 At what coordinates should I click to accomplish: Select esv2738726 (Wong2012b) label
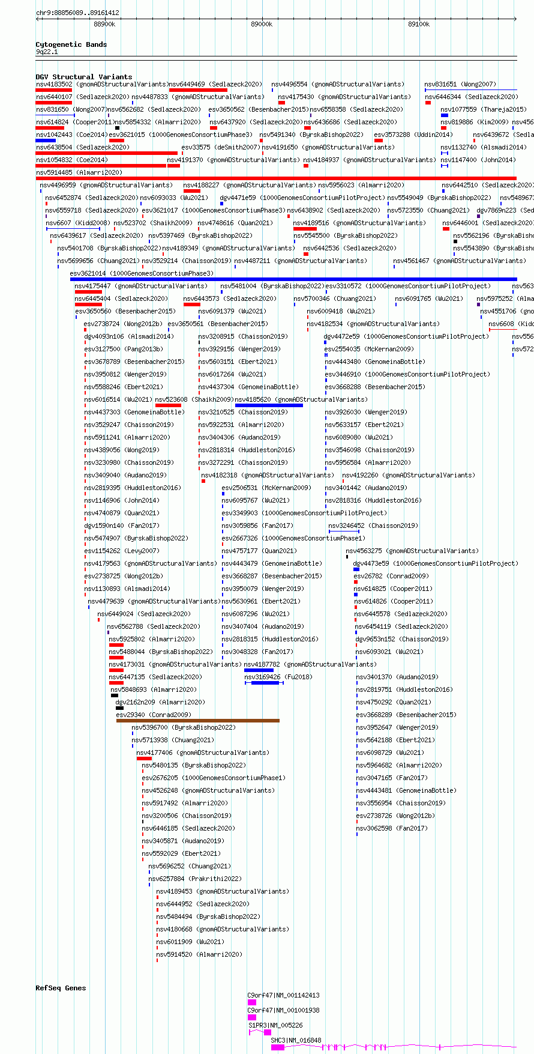click(395, 816)
